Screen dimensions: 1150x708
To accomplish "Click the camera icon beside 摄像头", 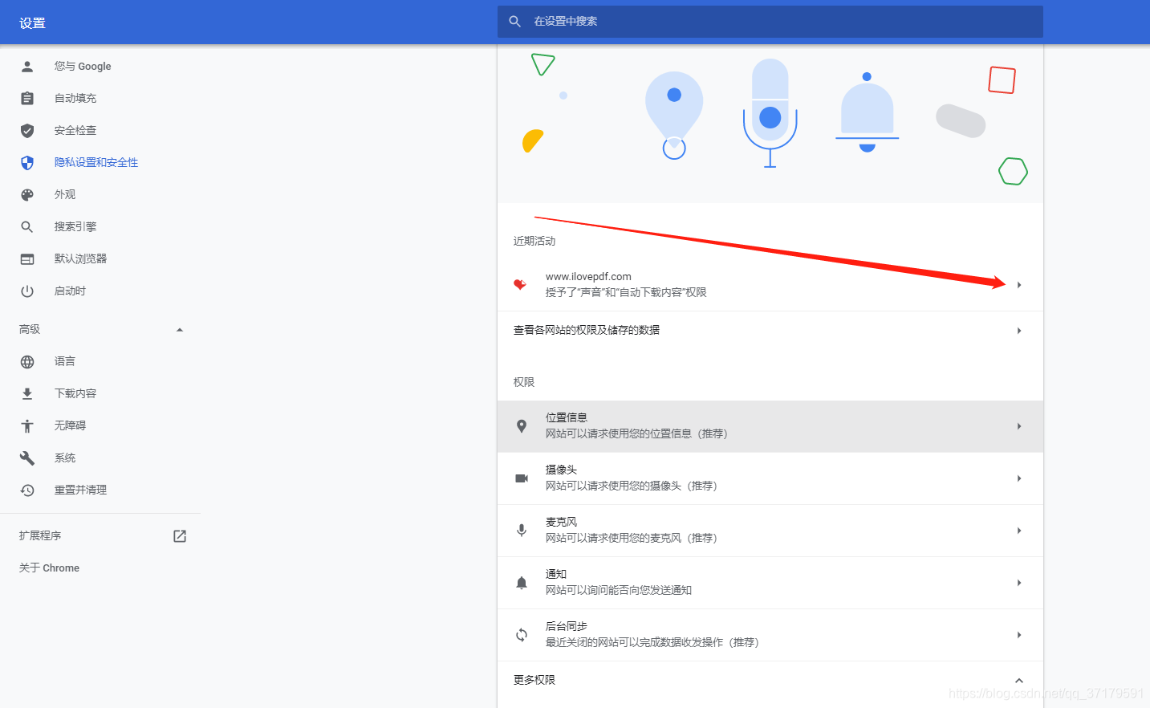I will tap(522, 478).
